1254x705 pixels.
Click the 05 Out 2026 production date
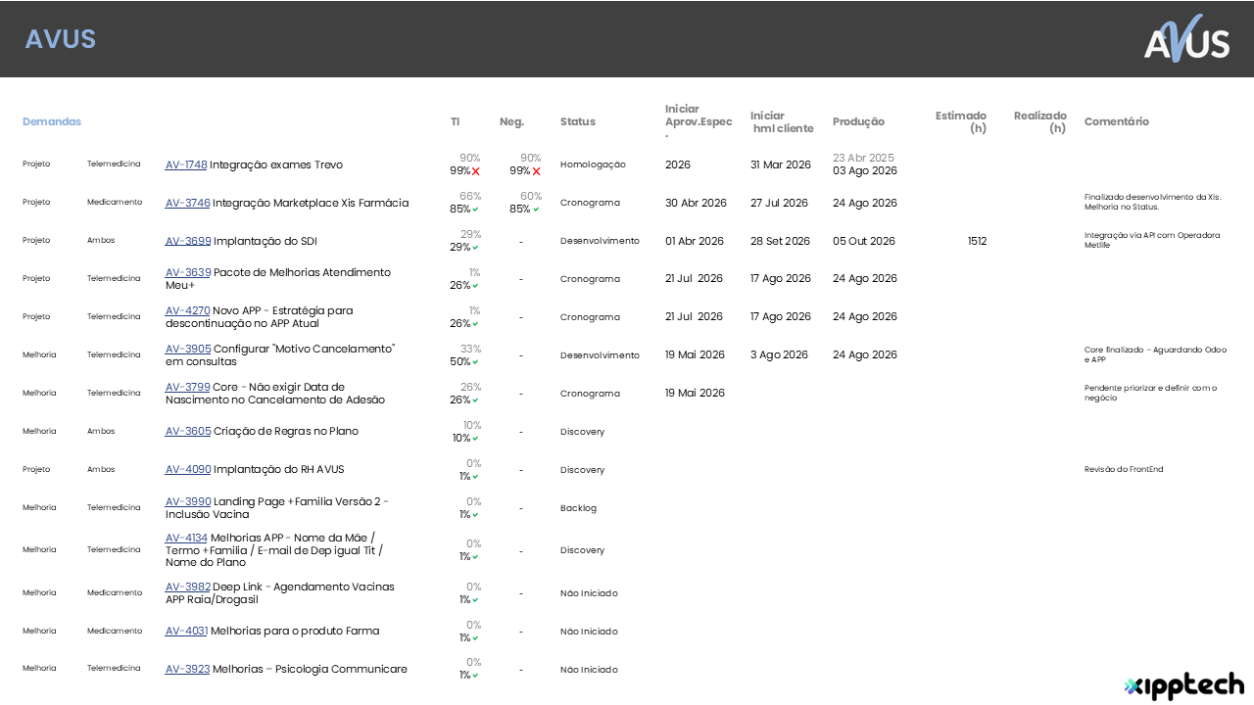pos(864,241)
